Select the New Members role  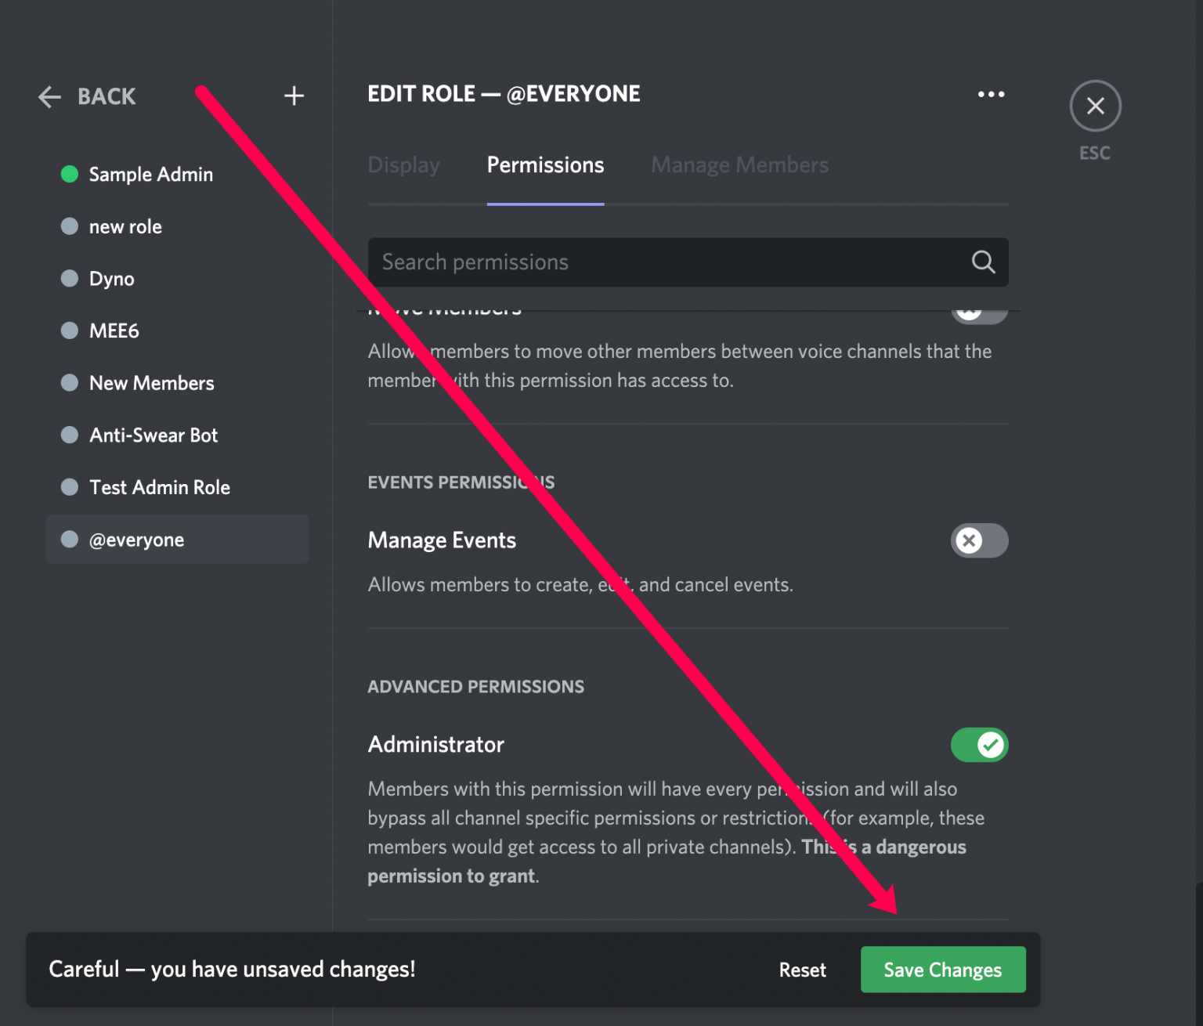pyautogui.click(x=151, y=382)
